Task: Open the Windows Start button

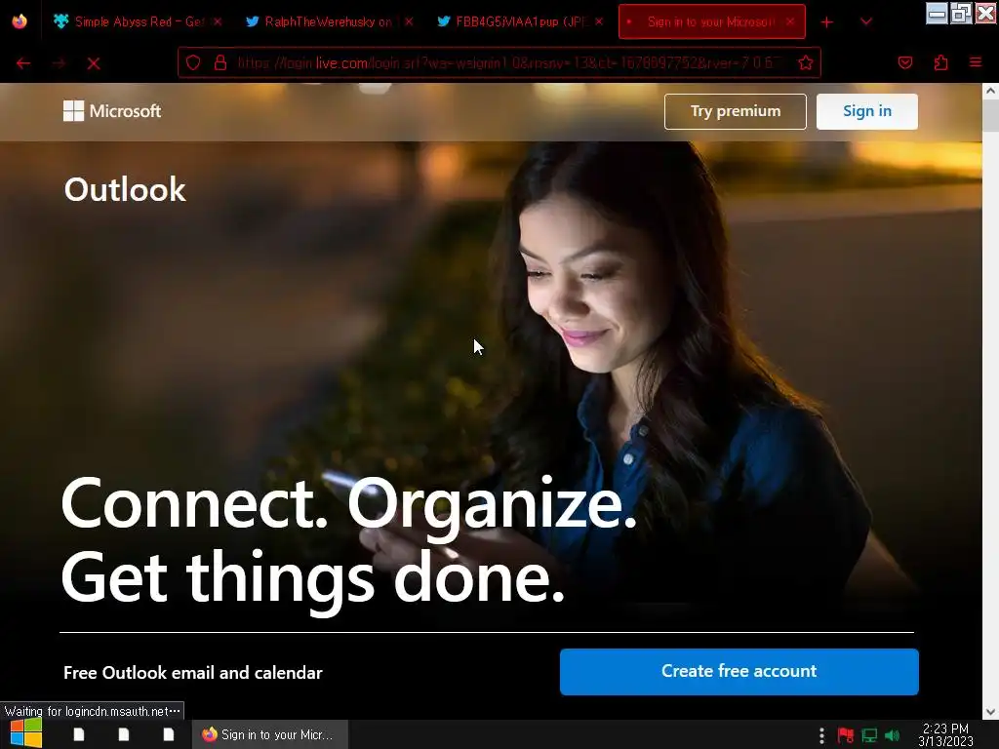Action: 25,734
